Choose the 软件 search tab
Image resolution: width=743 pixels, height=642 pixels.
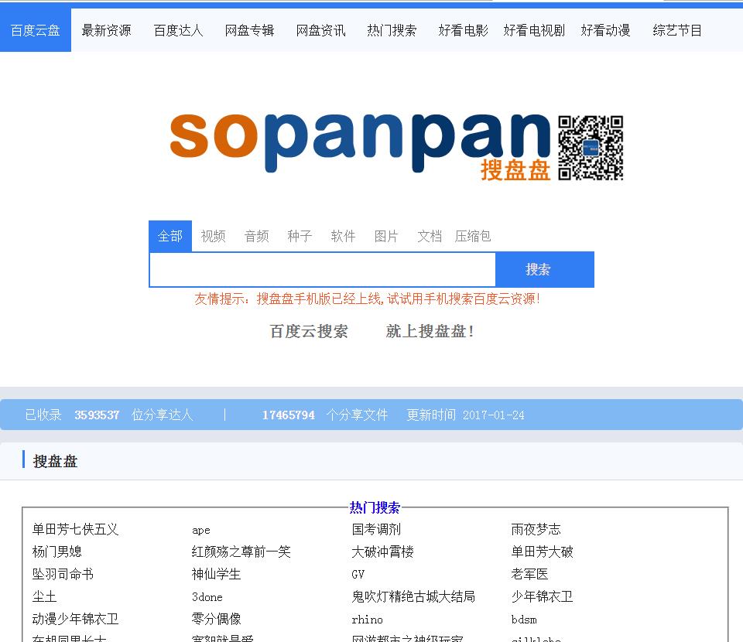click(343, 236)
